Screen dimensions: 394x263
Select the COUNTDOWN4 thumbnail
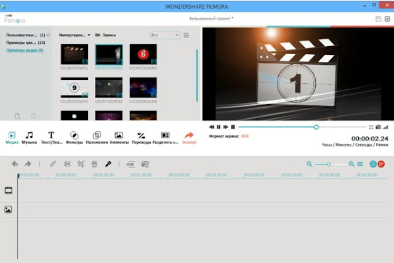coord(74,87)
